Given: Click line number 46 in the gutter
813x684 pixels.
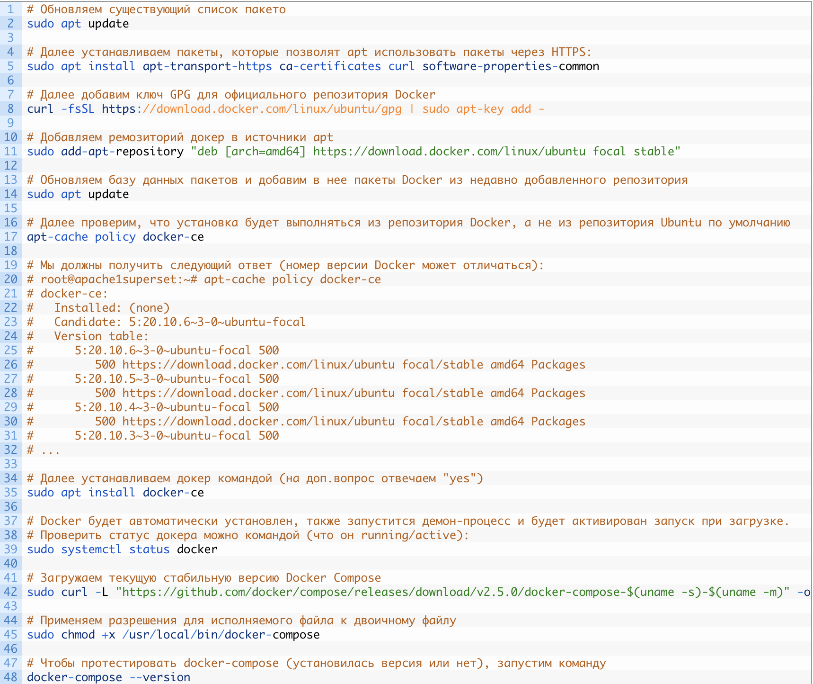Looking at the screenshot, I should pyautogui.click(x=11, y=649).
